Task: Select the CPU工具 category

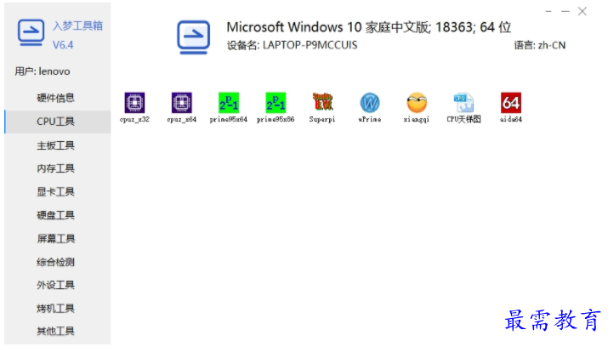Action: [x=55, y=122]
